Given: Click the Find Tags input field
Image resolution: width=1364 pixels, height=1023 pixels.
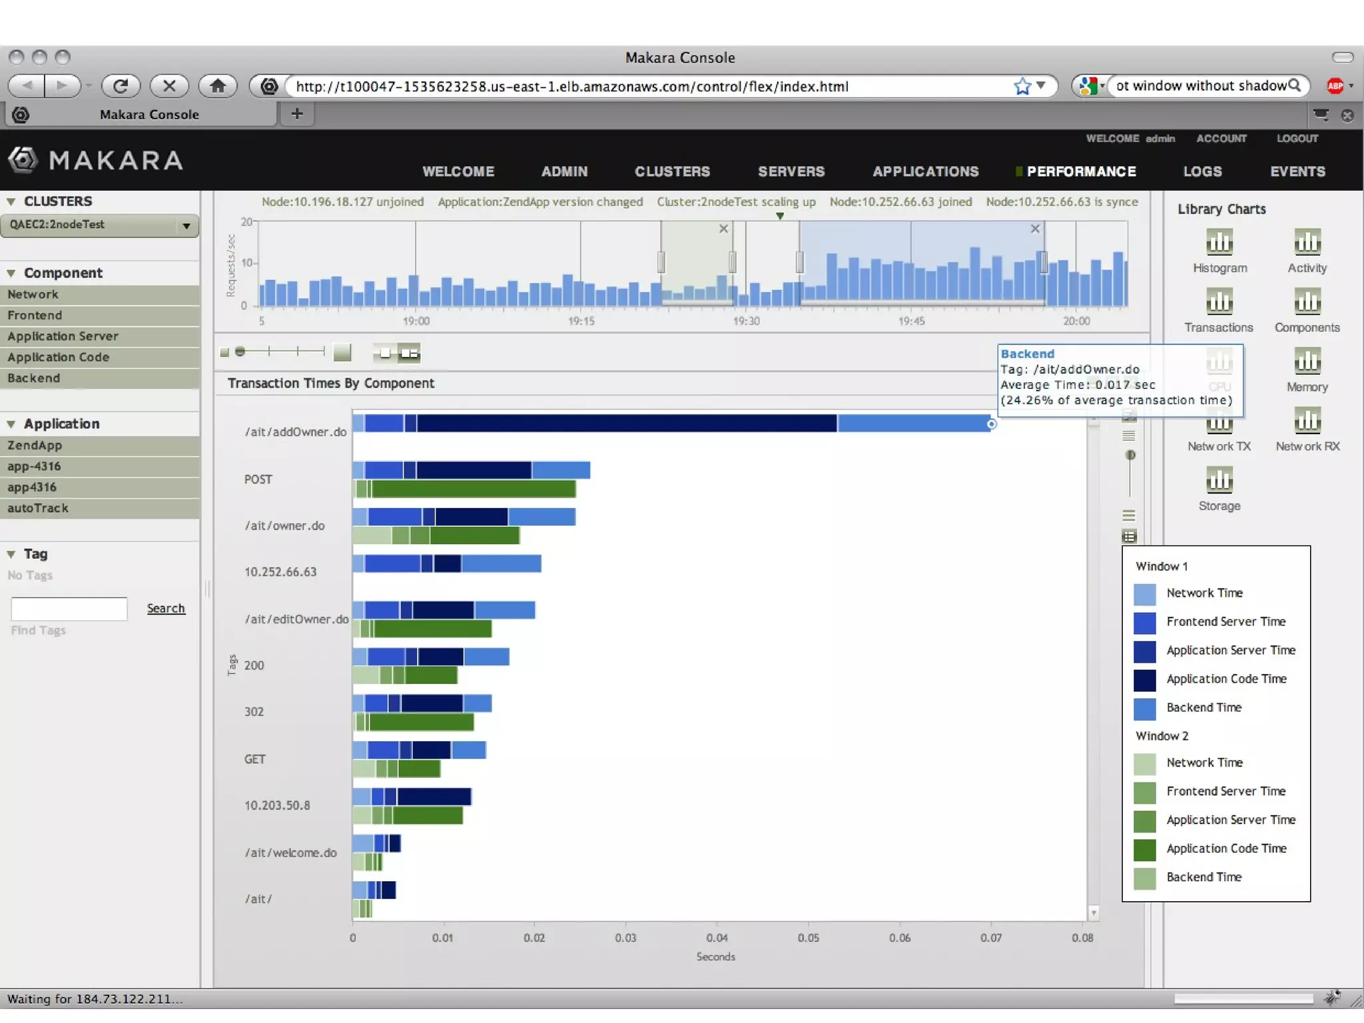Looking at the screenshot, I should [69, 609].
